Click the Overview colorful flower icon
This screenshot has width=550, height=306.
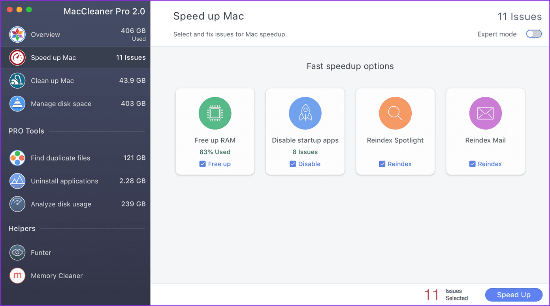(x=17, y=35)
